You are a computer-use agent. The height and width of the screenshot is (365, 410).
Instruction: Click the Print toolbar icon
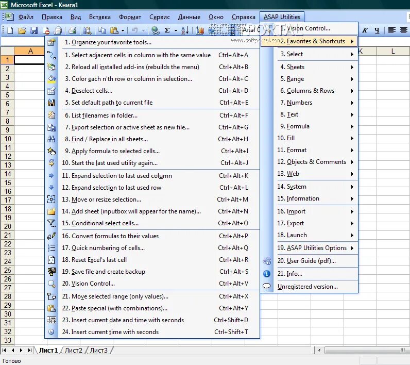tap(72, 30)
